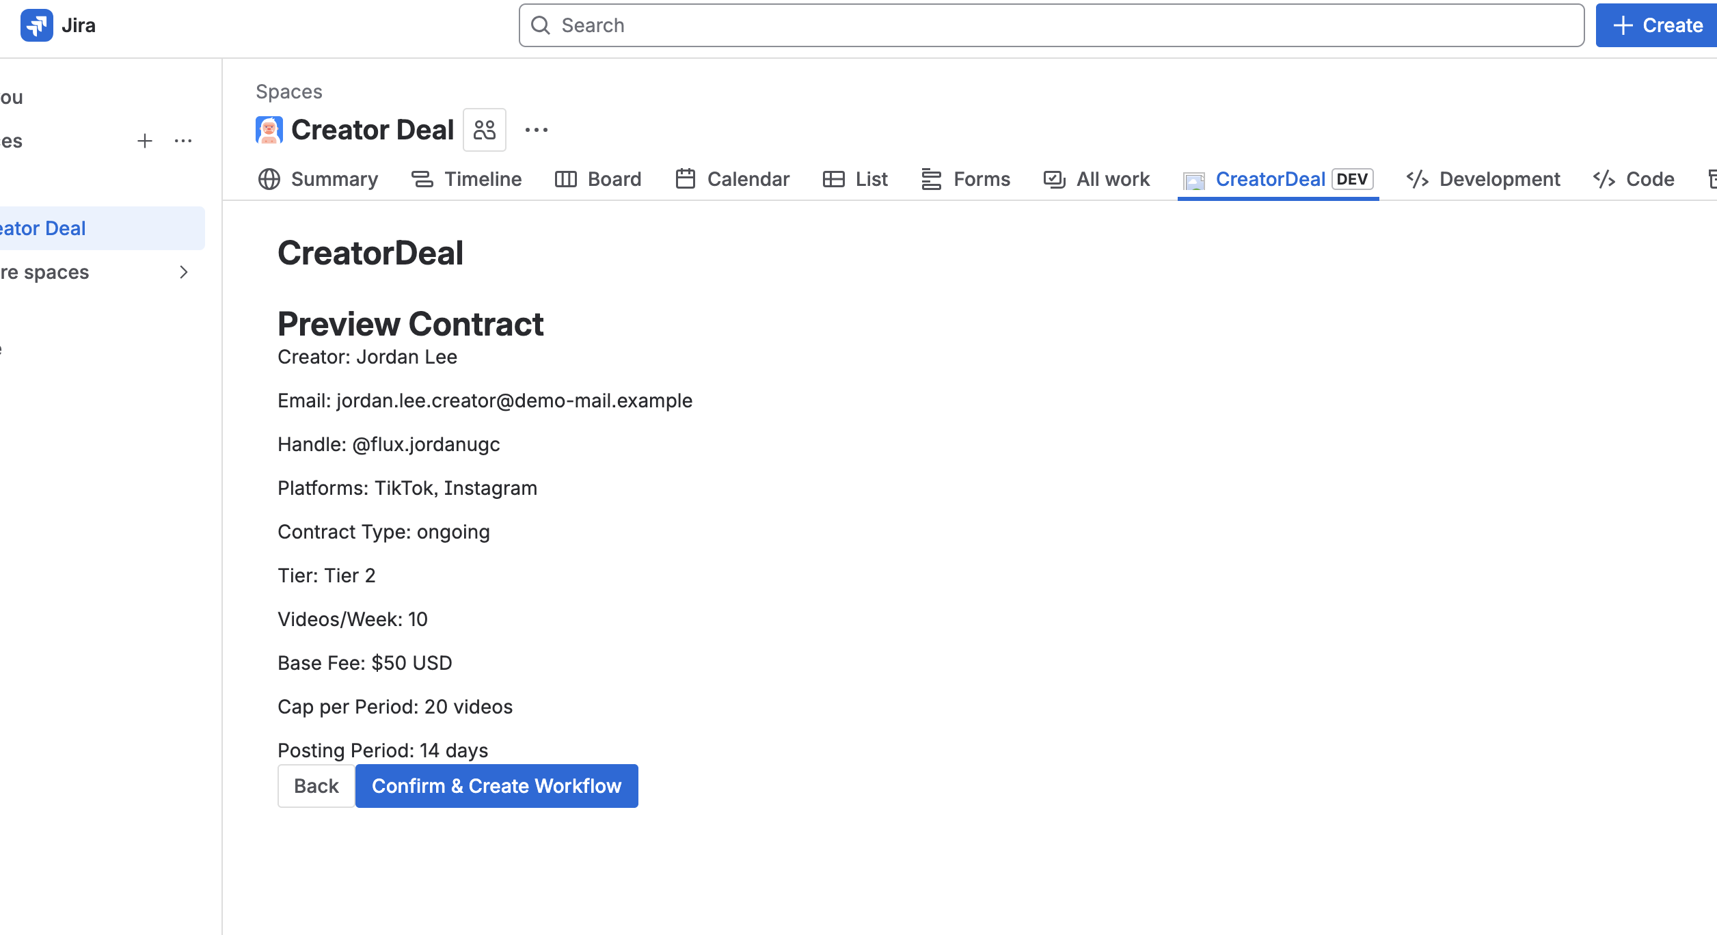1717x935 pixels.
Task: Open the Creator Deal more actions ellipsis
Action: 536,130
